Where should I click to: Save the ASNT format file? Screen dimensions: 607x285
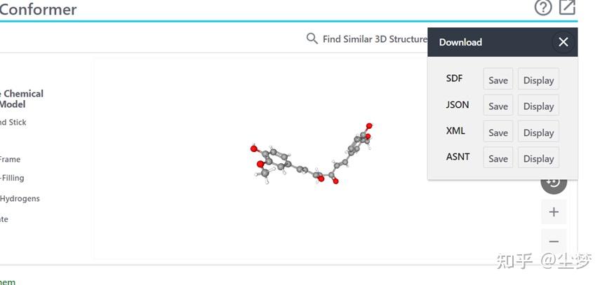point(498,158)
